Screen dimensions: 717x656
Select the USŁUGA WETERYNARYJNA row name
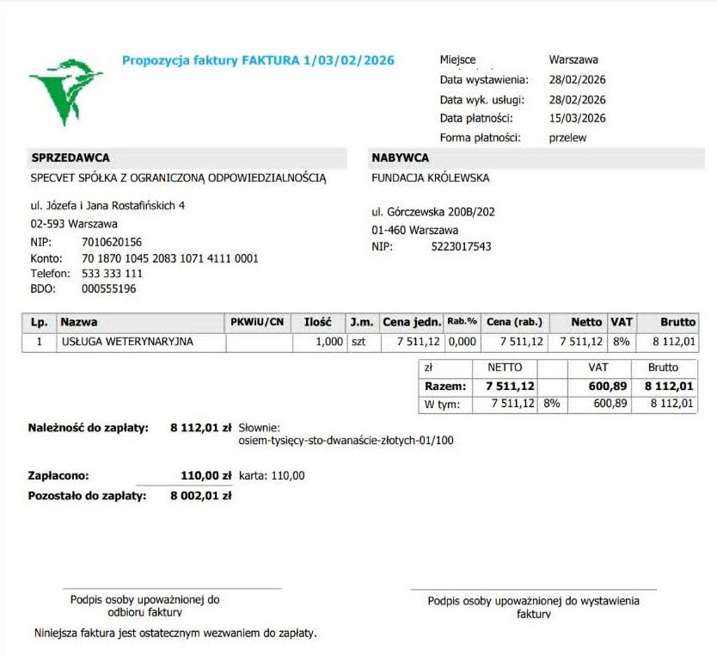coord(127,342)
